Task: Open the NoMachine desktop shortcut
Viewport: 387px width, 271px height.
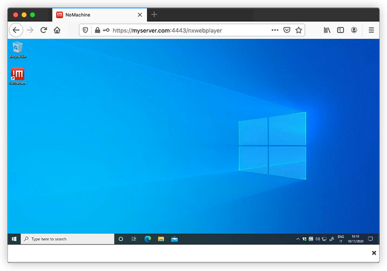Action: pyautogui.click(x=17, y=75)
